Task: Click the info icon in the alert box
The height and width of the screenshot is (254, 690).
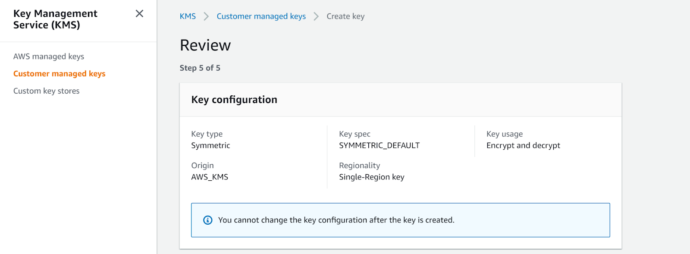Action: click(x=207, y=220)
